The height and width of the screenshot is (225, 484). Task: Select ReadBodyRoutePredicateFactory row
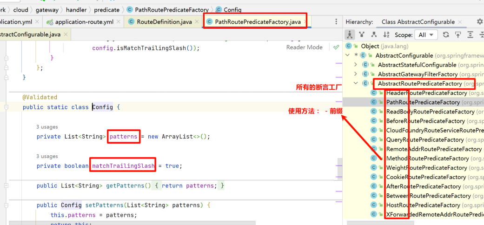coord(413,112)
